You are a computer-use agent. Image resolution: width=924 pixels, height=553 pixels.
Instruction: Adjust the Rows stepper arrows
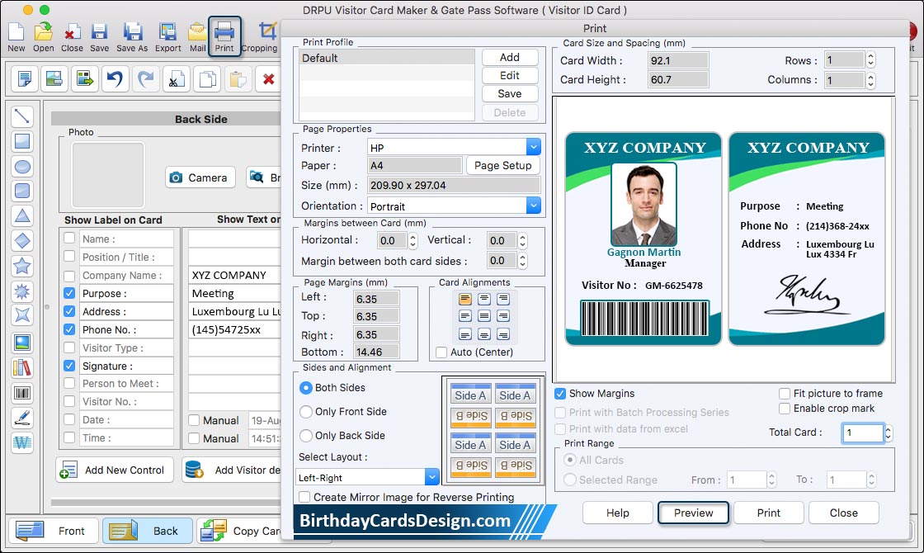coord(871,59)
